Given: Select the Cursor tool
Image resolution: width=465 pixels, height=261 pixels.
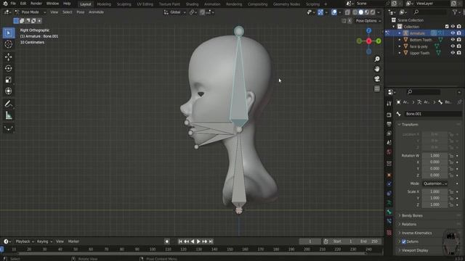Looking at the screenshot, I should (x=8, y=44).
